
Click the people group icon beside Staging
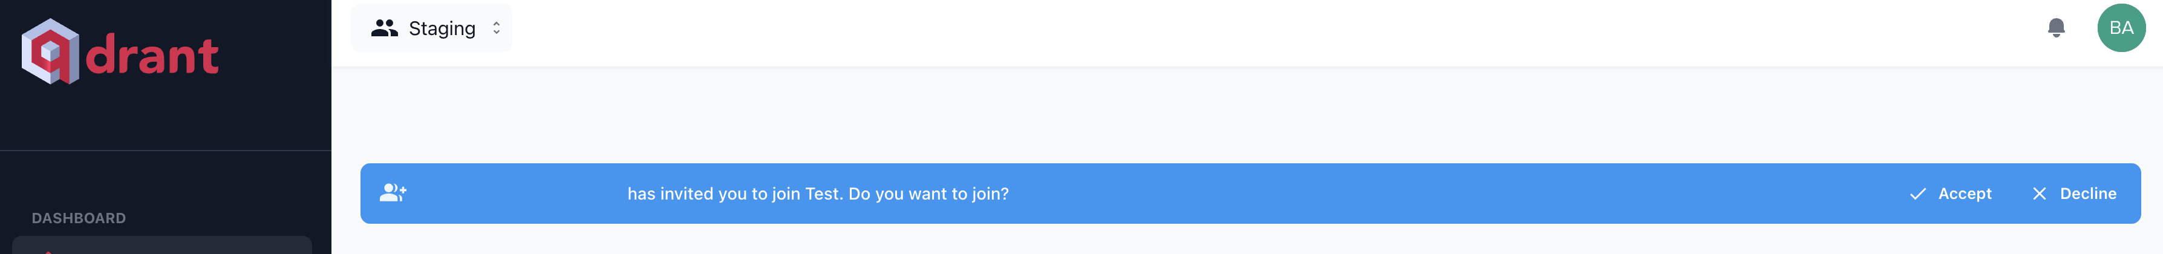(x=385, y=28)
